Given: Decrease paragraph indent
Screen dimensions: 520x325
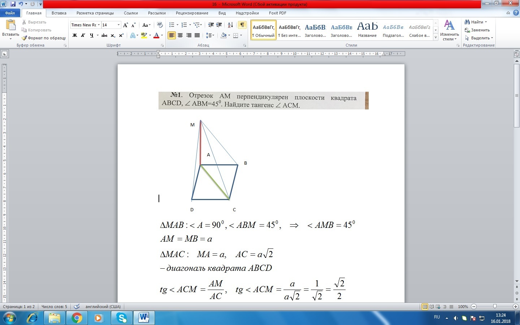Looking at the screenshot, I should tap(211, 25).
